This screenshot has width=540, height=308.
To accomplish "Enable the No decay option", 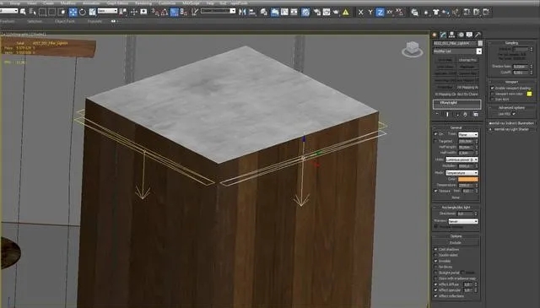I will coord(435,267).
